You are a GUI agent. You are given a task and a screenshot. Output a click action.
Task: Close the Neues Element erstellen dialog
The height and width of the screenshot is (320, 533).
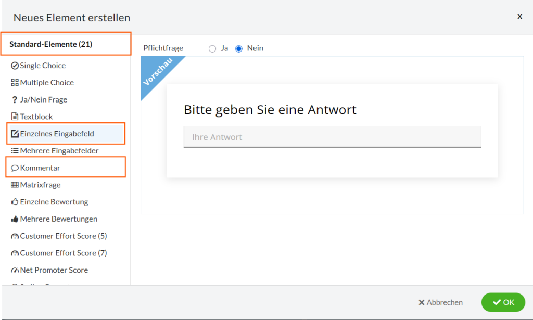tap(519, 17)
